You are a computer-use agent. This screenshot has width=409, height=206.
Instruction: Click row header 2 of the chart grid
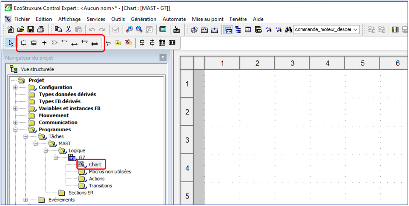(x=187, y=112)
